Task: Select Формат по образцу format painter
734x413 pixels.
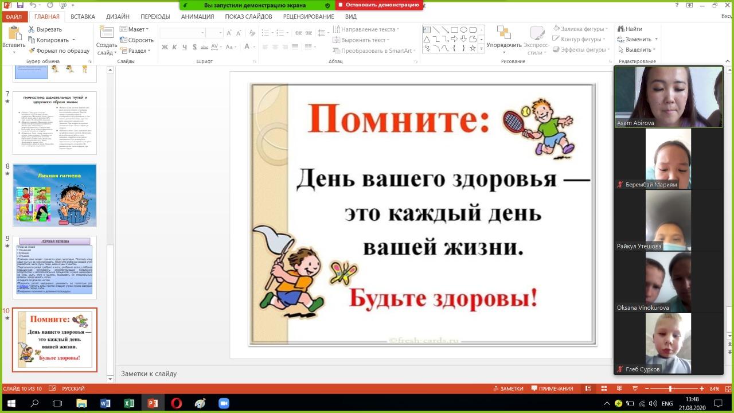Action: 32,50
